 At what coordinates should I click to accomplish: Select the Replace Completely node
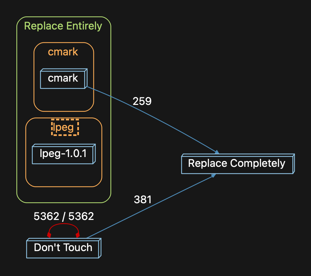click(237, 163)
